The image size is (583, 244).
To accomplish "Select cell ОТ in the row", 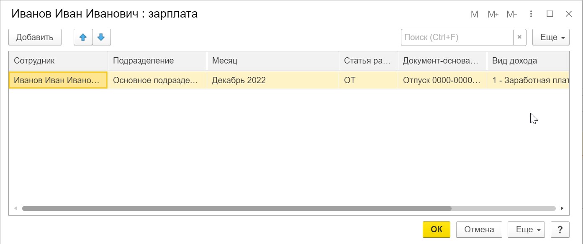I will point(368,80).
